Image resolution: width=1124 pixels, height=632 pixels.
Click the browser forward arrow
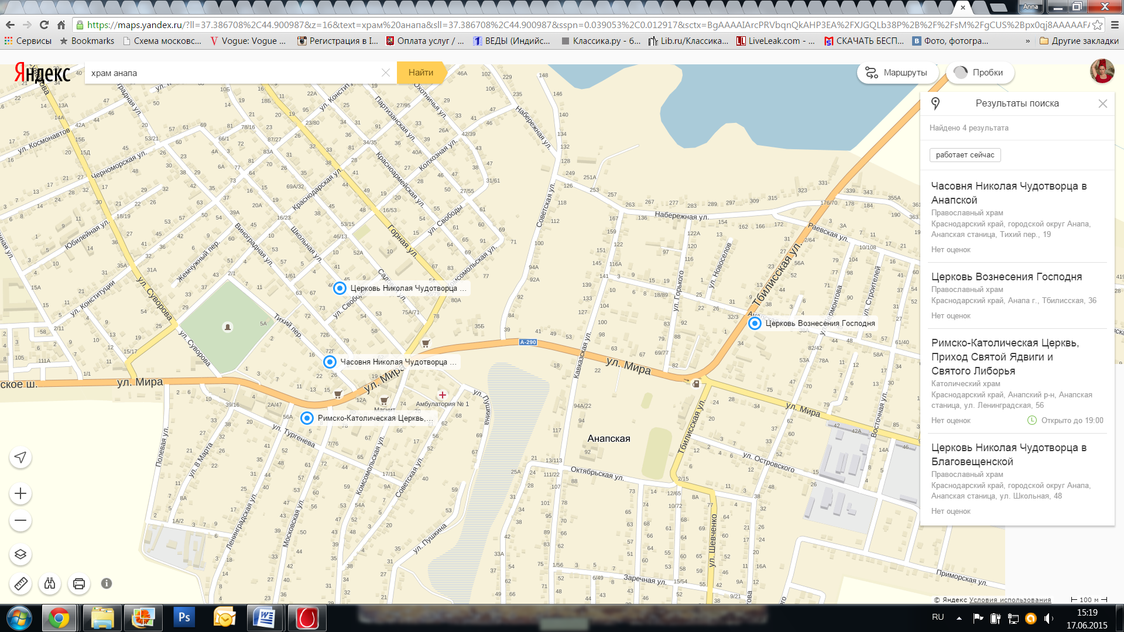(27, 25)
